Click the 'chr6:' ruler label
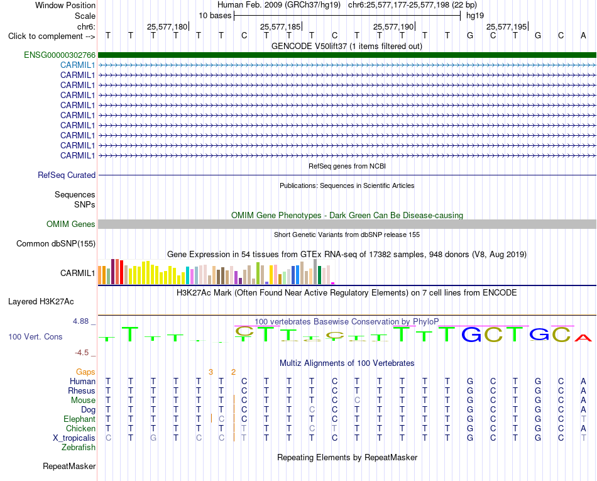 pos(86,26)
